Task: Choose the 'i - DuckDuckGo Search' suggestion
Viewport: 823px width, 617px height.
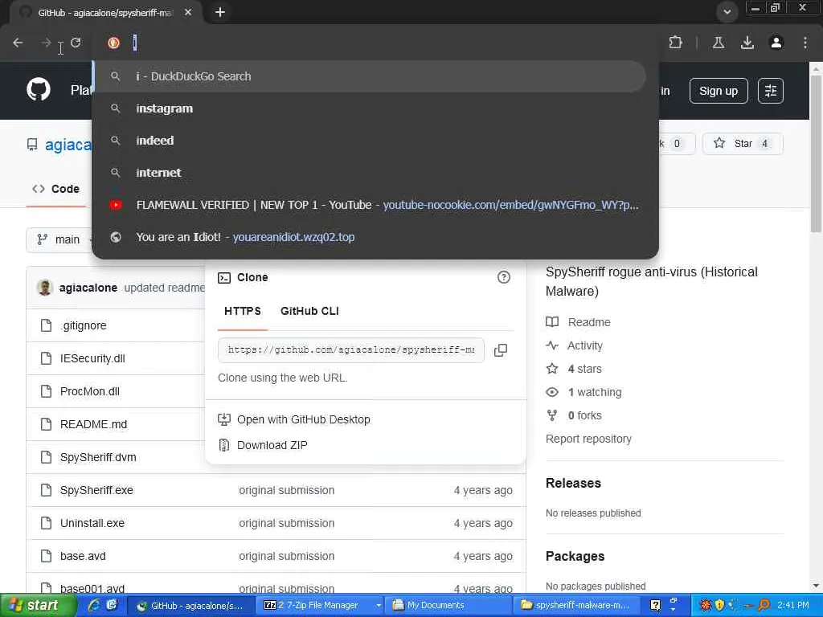Action: click(370, 76)
